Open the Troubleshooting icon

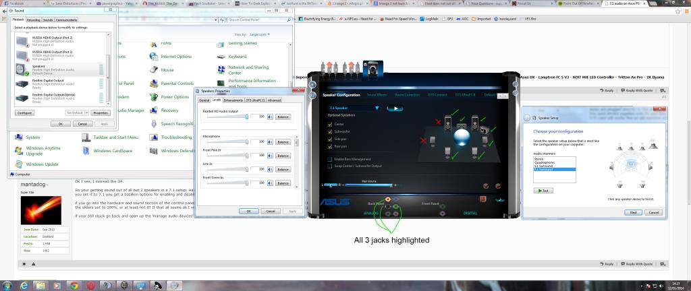153,137
